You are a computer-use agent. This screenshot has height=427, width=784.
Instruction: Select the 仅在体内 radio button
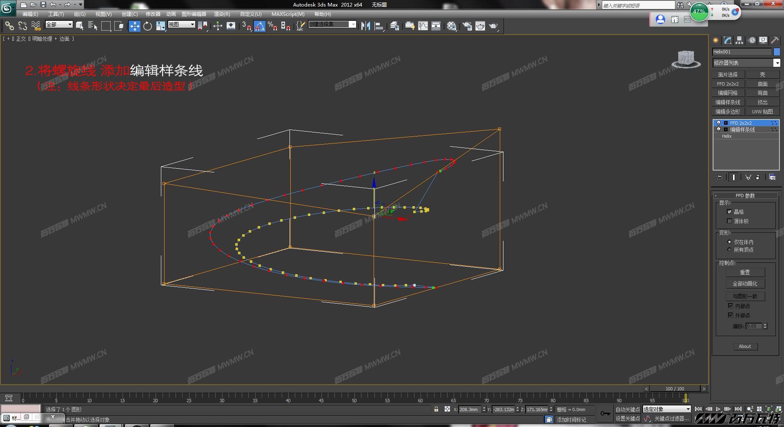pyautogui.click(x=729, y=242)
